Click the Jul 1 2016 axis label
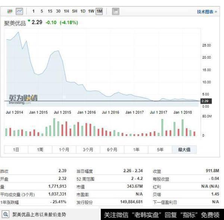 click(111, 112)
